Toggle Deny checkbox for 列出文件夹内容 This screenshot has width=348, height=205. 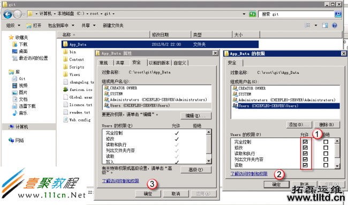(326, 160)
